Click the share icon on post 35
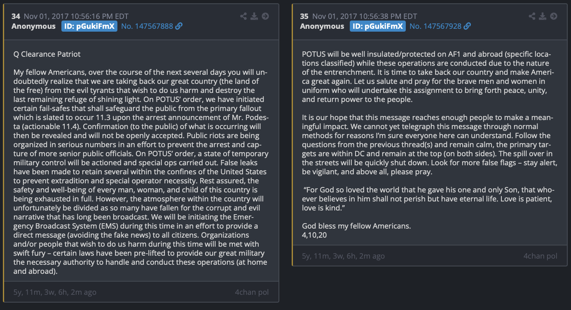Image resolution: width=571 pixels, height=310 pixels. pyautogui.click(x=532, y=16)
